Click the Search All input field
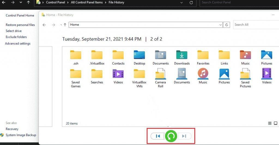 [x=255, y=25]
